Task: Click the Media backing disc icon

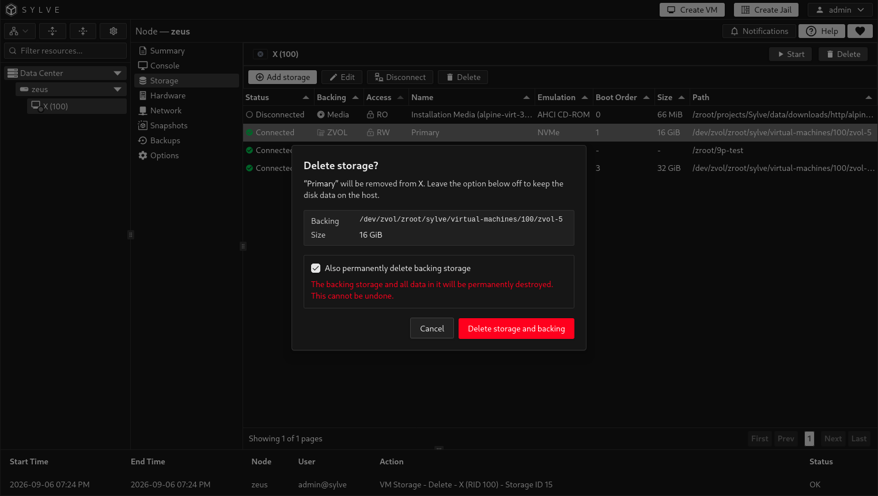Action: [321, 115]
